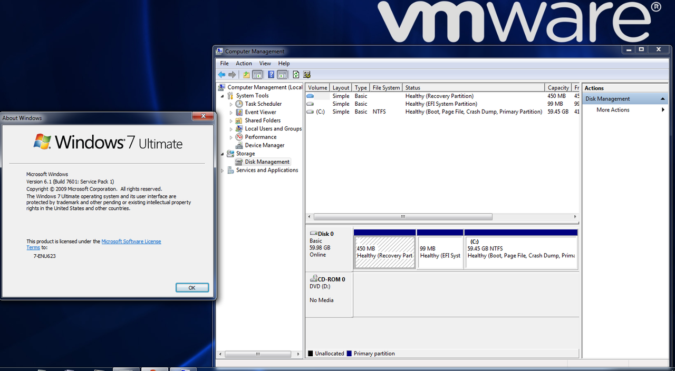Screen dimensions: 675x371
Task: Click the "NTFS" file system cell
Action: [x=379, y=112]
